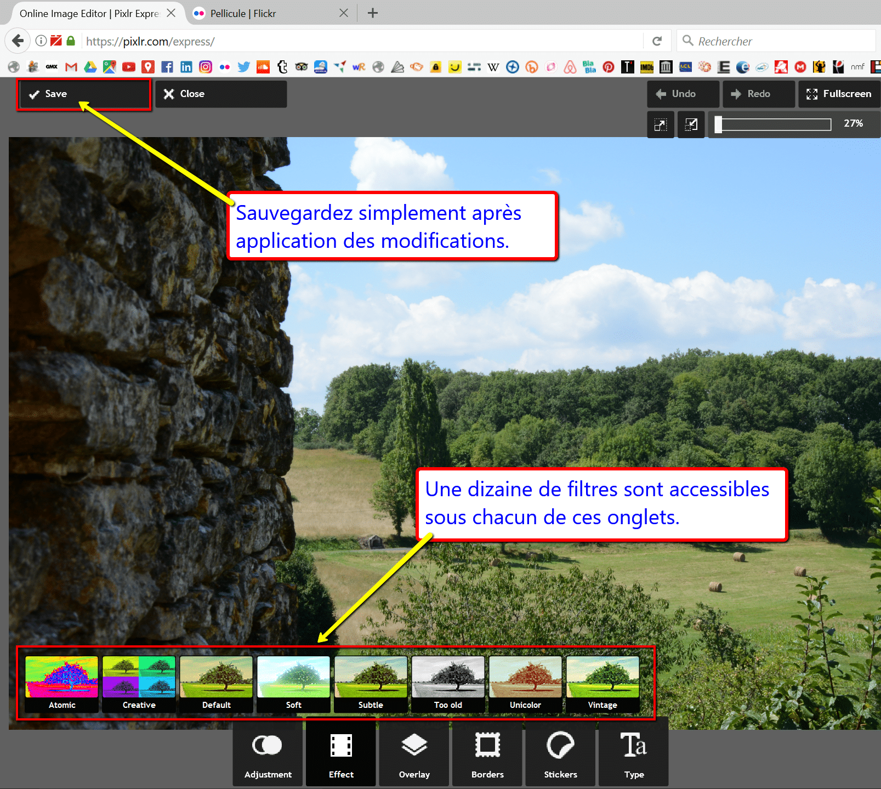Open the Subtle effect category
The image size is (881, 789).
point(371,684)
